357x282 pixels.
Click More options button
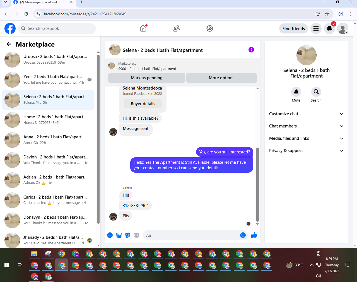click(x=221, y=78)
